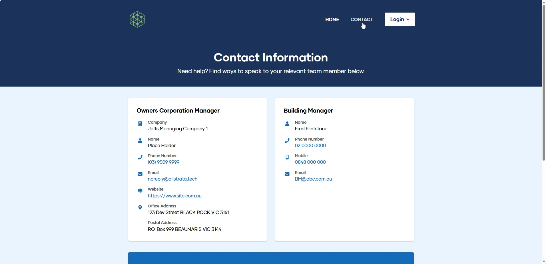Image resolution: width=546 pixels, height=264 pixels.
Task: Click the green hexagon site logo
Action: tap(137, 19)
